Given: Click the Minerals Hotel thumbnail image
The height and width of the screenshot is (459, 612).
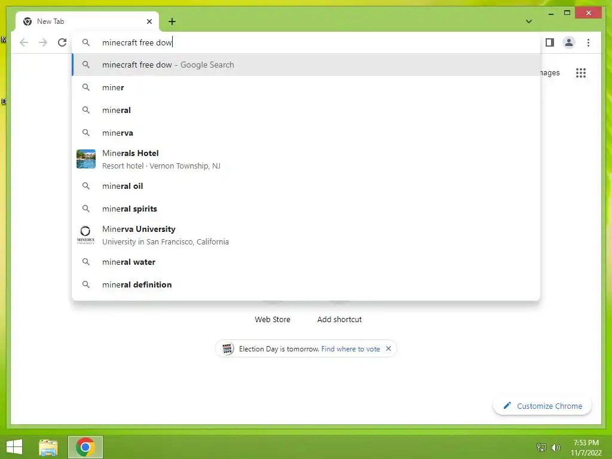Looking at the screenshot, I should (86, 159).
